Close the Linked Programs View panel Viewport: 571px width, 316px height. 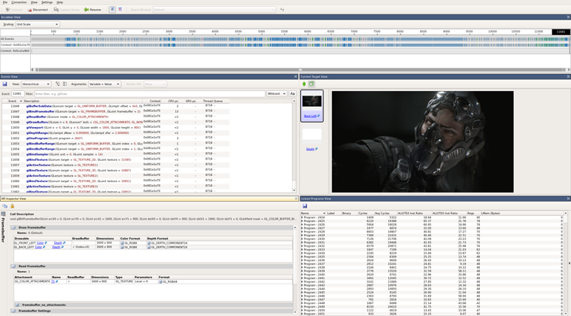(x=568, y=199)
